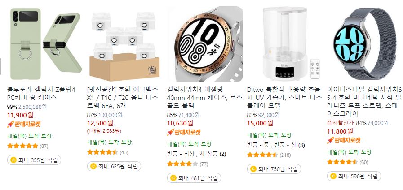
Task: Select the Galaxy Watch4 bezel ring image
Action: point(204,44)
